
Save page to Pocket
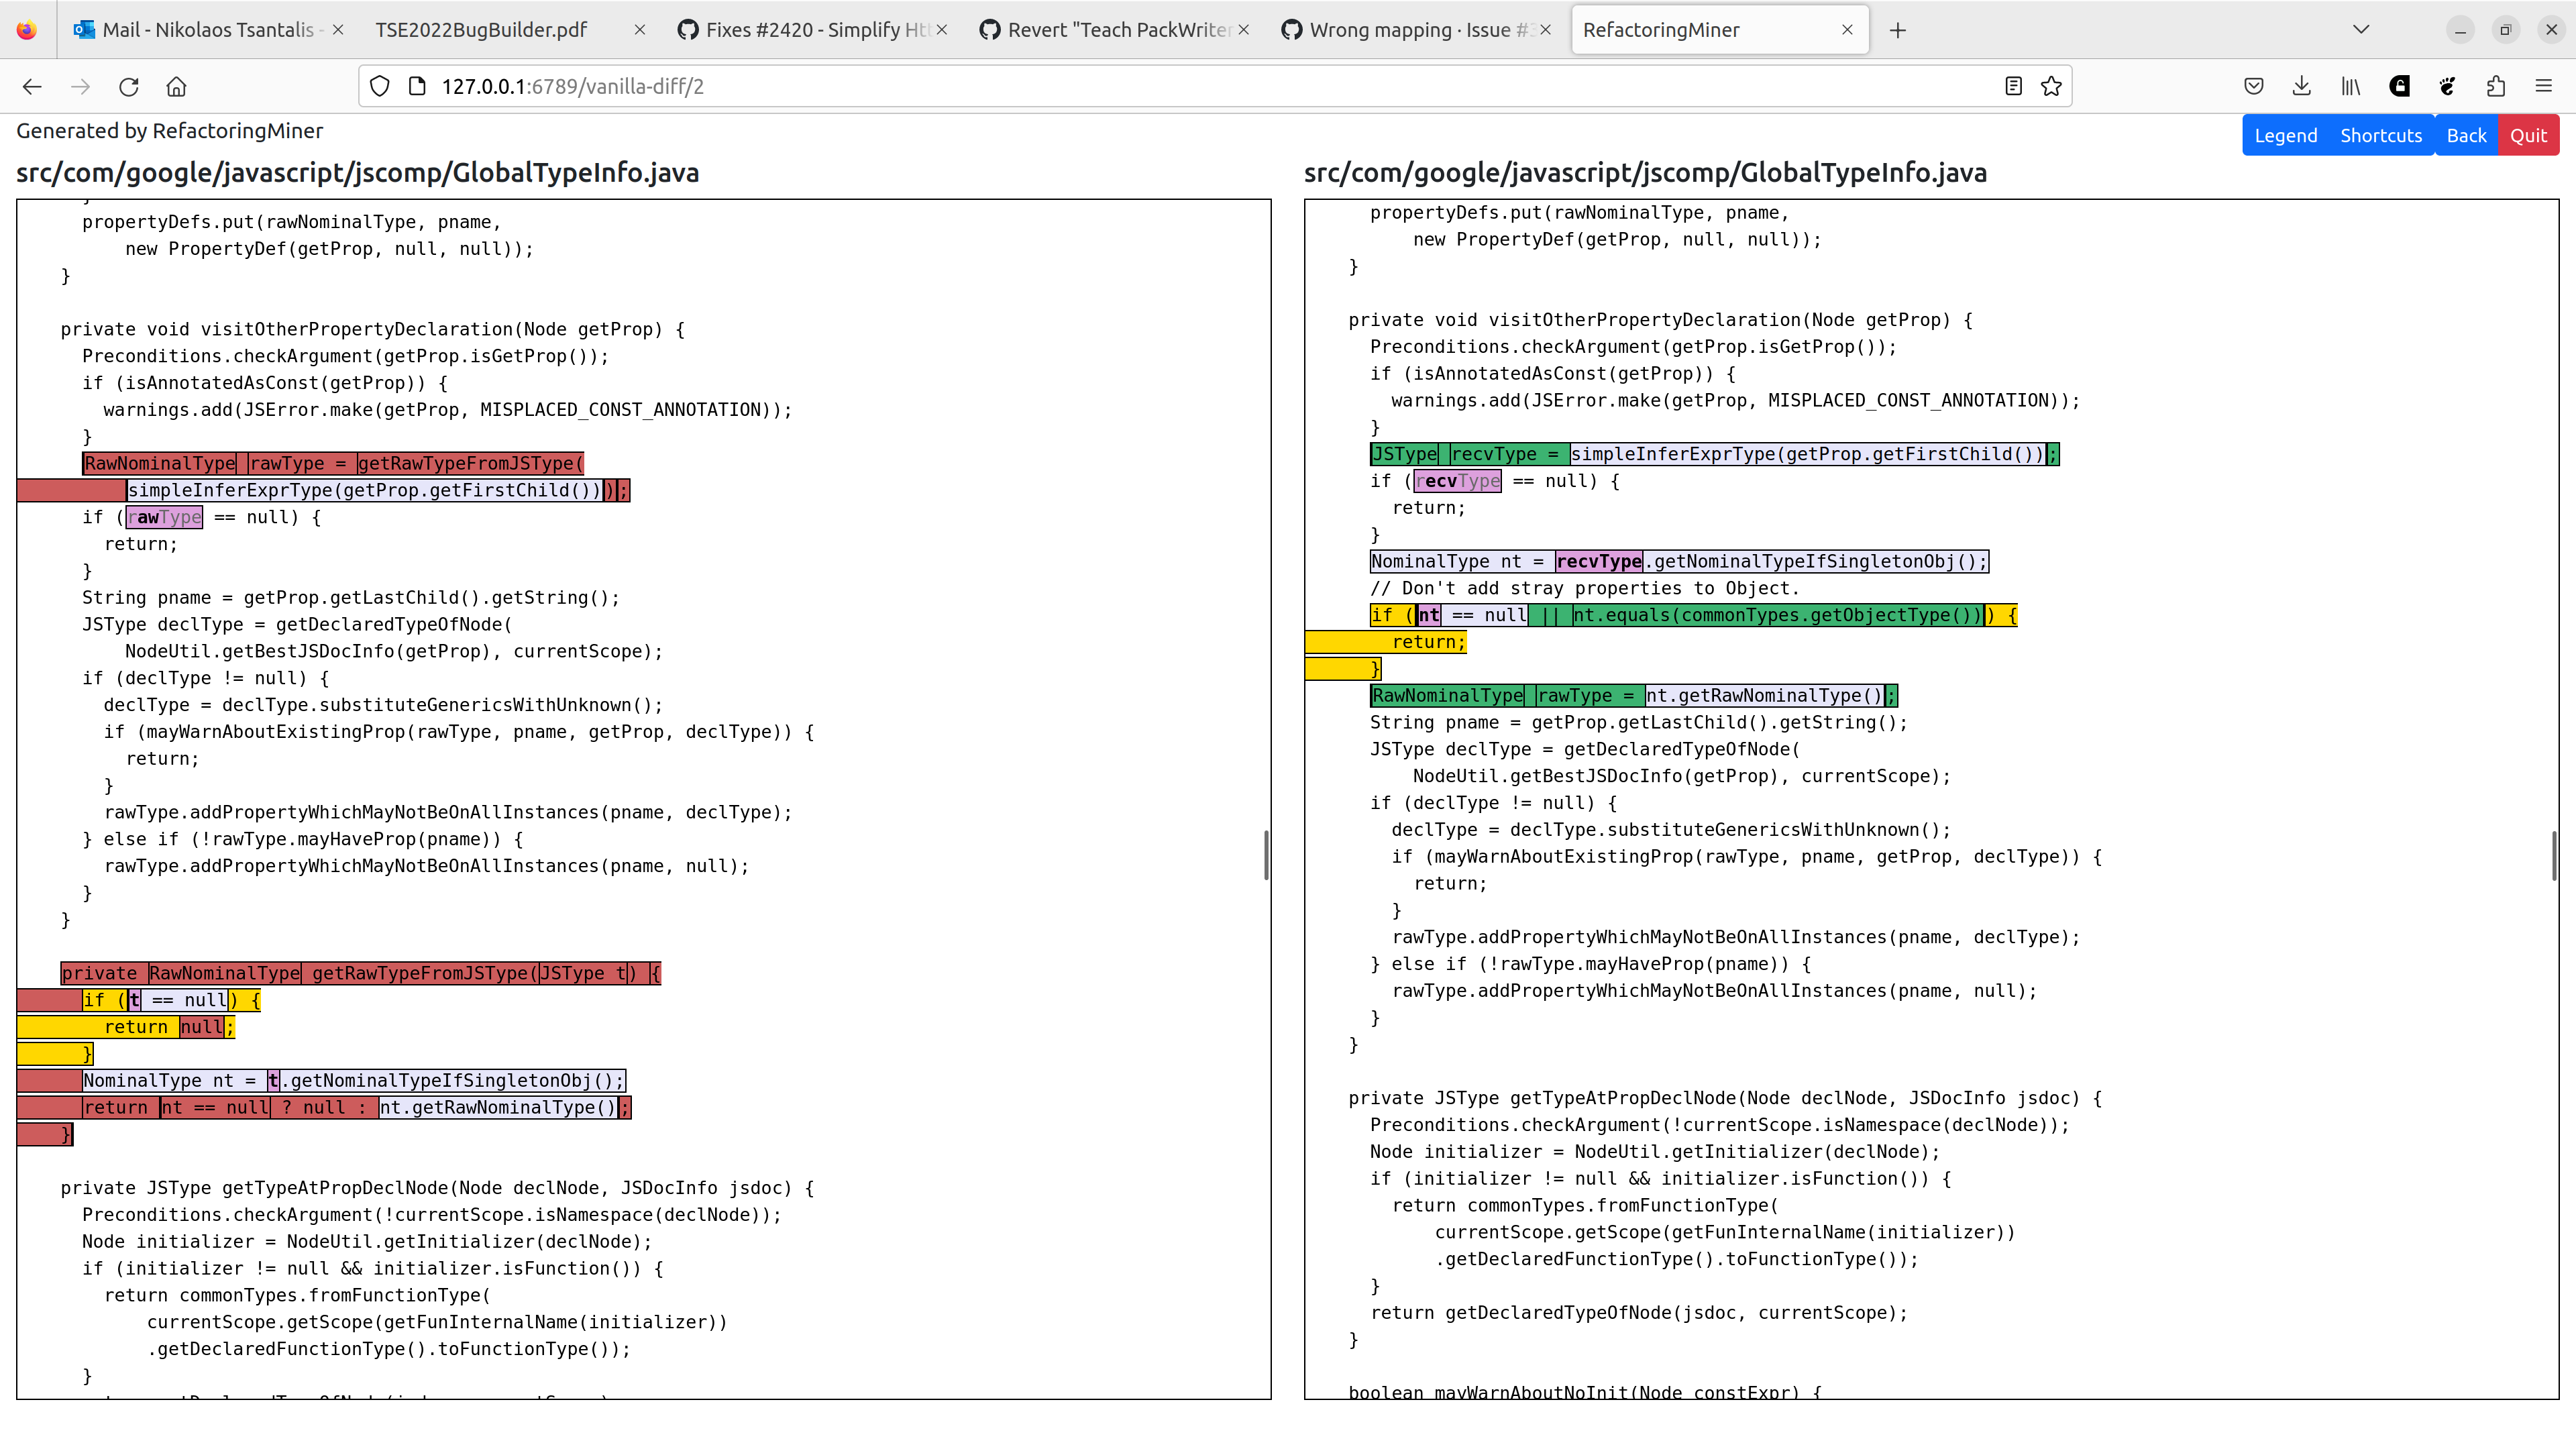2254,87
